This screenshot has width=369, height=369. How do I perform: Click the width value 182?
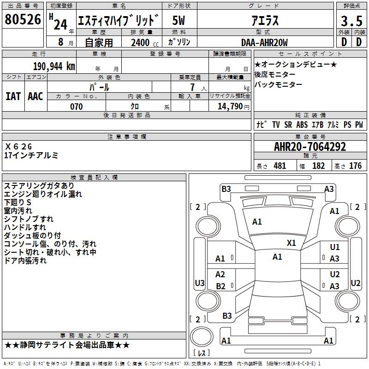point(318,166)
